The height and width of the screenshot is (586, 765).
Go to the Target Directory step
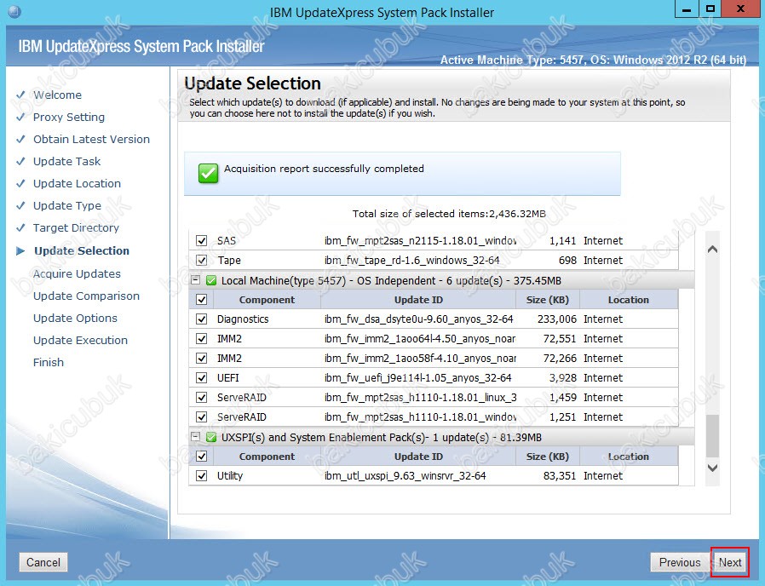pyautogui.click(x=76, y=228)
